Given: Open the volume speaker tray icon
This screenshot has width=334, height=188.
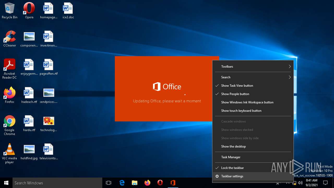Looking at the screenshot, I should click(x=300, y=183).
